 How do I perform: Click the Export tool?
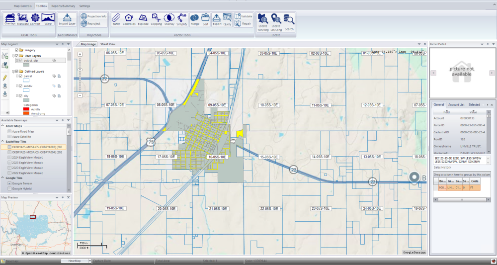click(217, 20)
